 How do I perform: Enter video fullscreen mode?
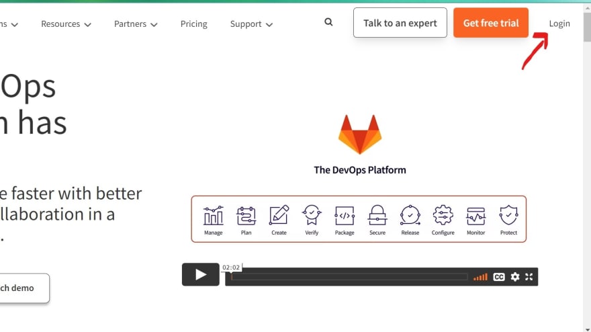[529, 277]
